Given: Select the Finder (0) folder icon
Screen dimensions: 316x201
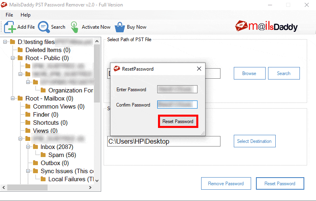Looking at the screenshot, I should pos(28,115).
